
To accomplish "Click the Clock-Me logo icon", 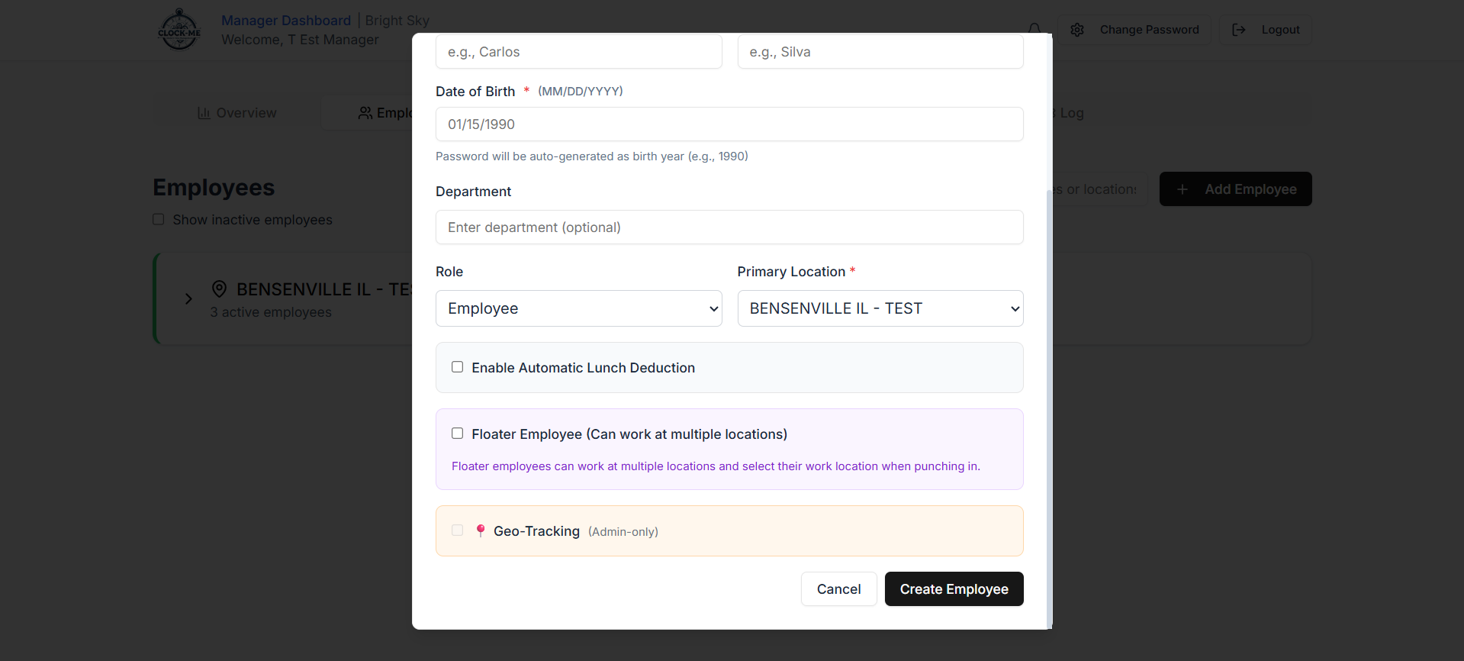I will [x=179, y=30].
